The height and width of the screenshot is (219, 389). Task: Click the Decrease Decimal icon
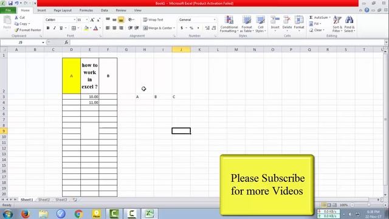[213, 28]
